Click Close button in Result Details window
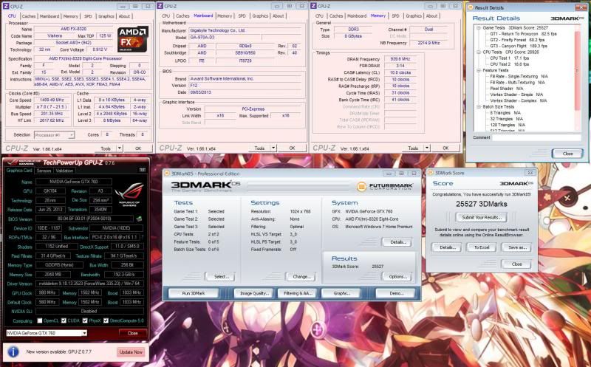Screen dimensions: 591x367 click(567, 154)
